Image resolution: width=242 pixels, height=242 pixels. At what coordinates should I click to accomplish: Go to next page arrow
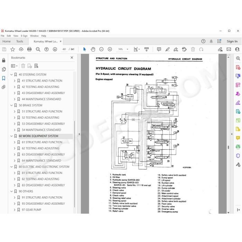tap(55, 49)
